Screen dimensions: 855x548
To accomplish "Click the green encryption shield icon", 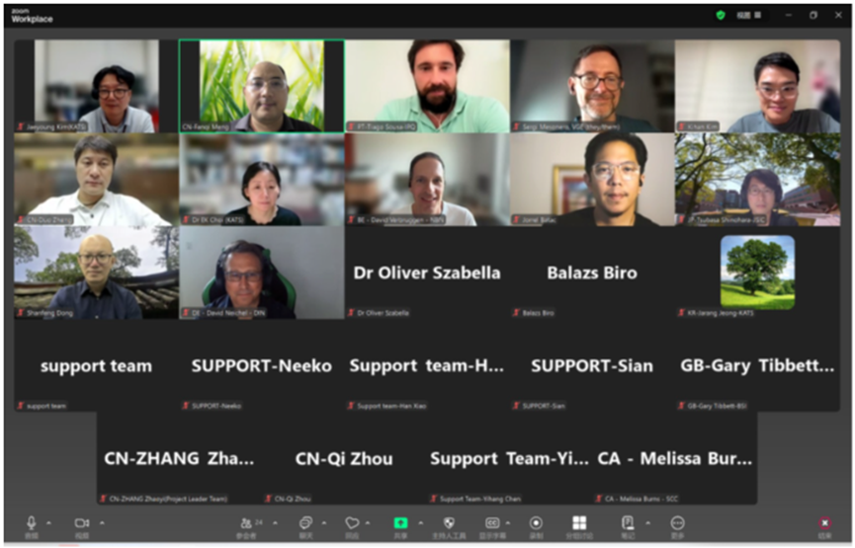I will click(x=721, y=16).
